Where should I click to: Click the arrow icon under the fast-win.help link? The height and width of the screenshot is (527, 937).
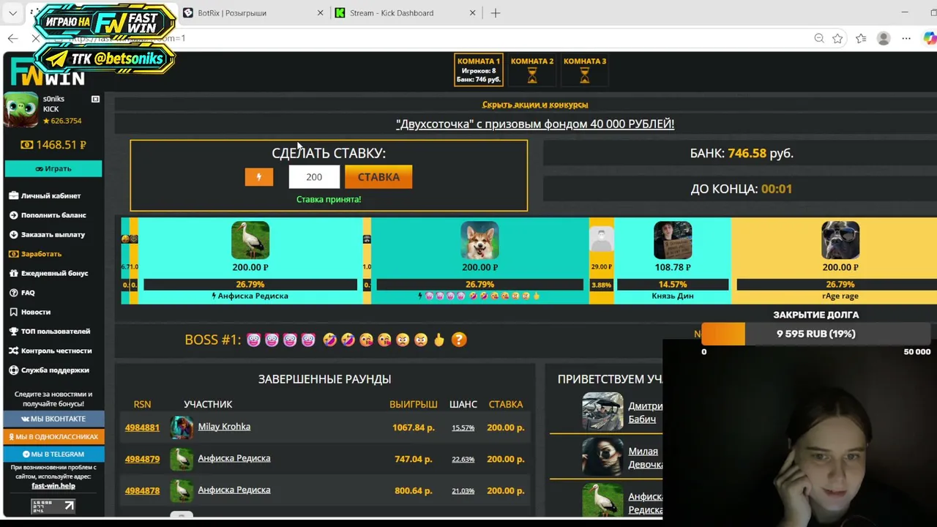tap(69, 505)
